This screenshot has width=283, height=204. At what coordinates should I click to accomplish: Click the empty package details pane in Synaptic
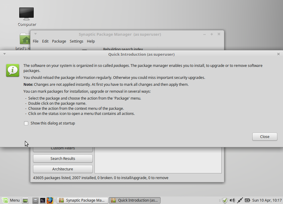pos(158,160)
